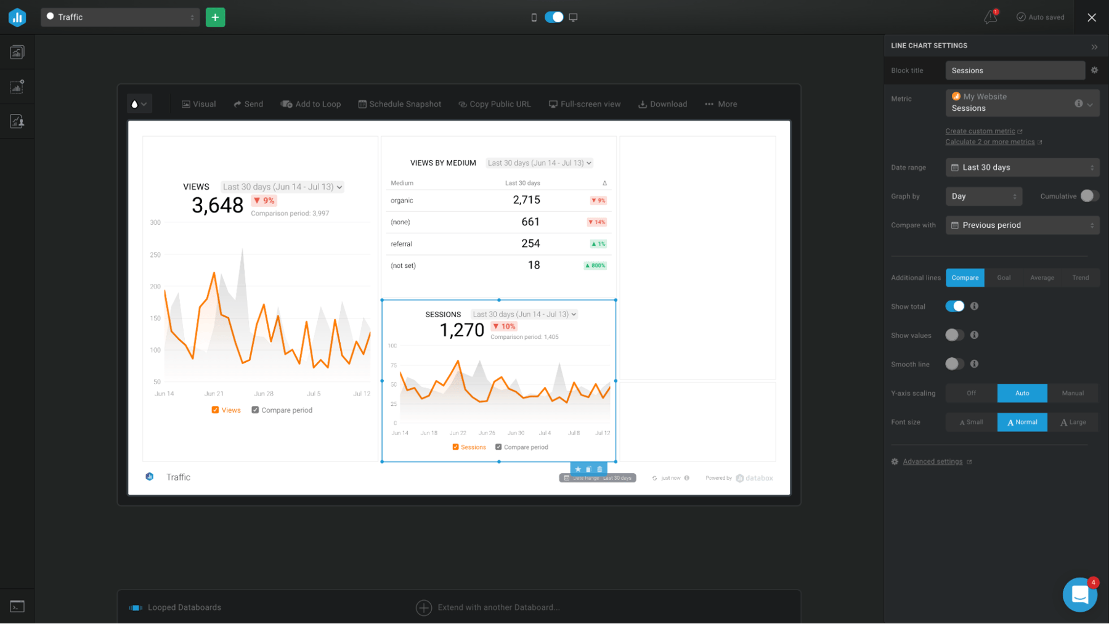Open the Reports sidebar icon
The image size is (1109, 624).
[x=17, y=121]
